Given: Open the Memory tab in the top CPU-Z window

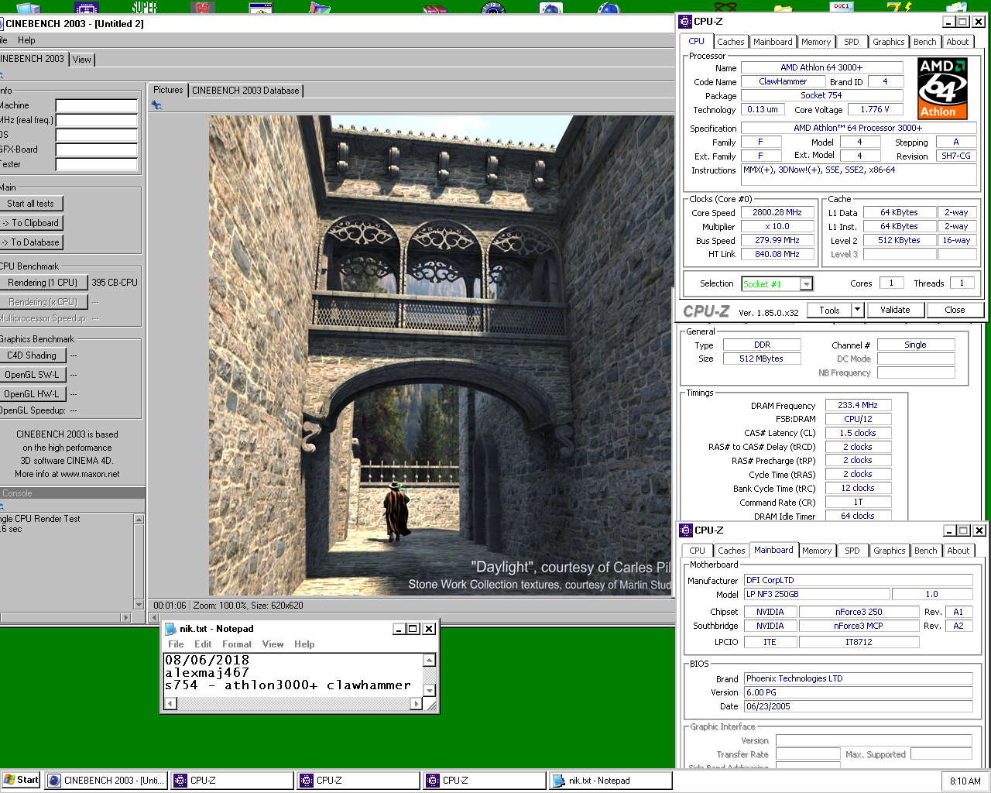Looking at the screenshot, I should click(816, 43).
